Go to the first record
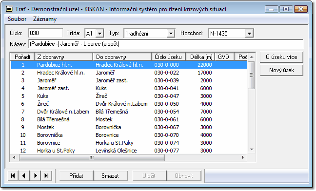The height and width of the screenshot is (191, 316). pyautogui.click(x=13, y=176)
